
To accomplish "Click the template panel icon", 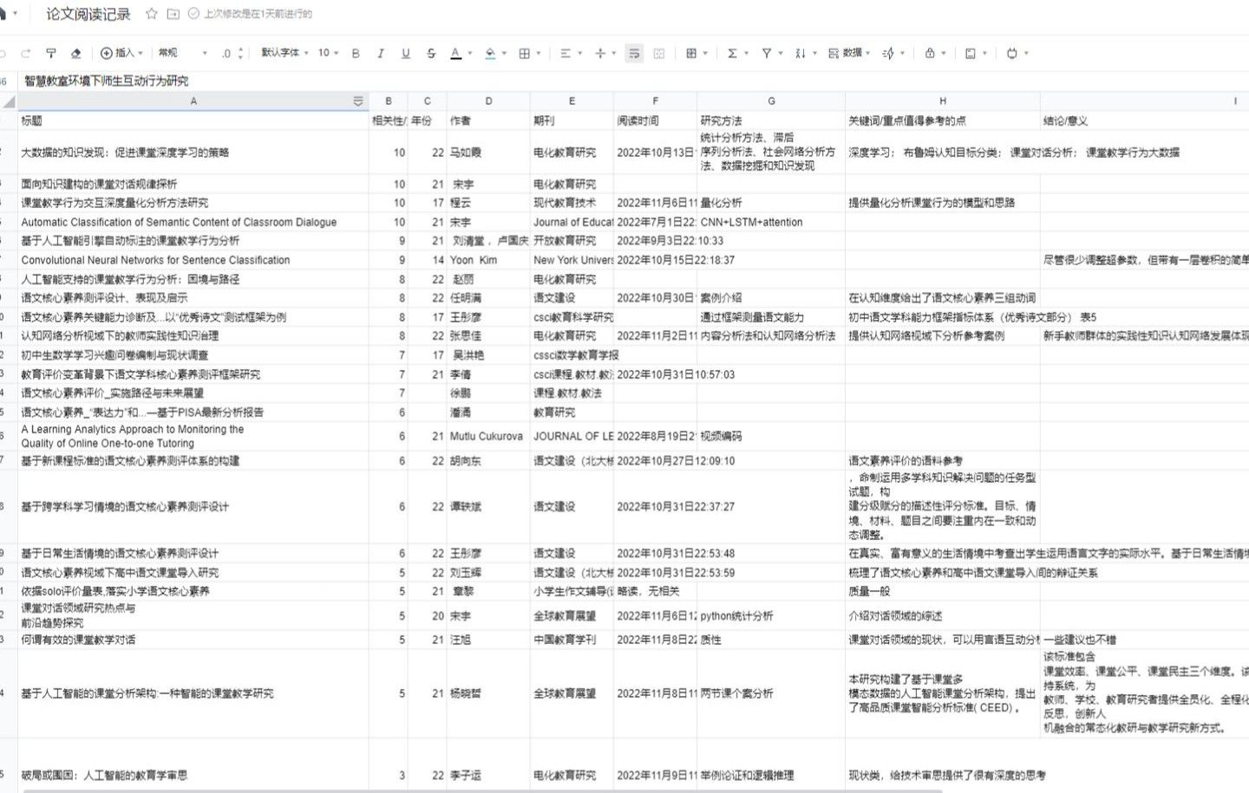I will click(x=971, y=53).
